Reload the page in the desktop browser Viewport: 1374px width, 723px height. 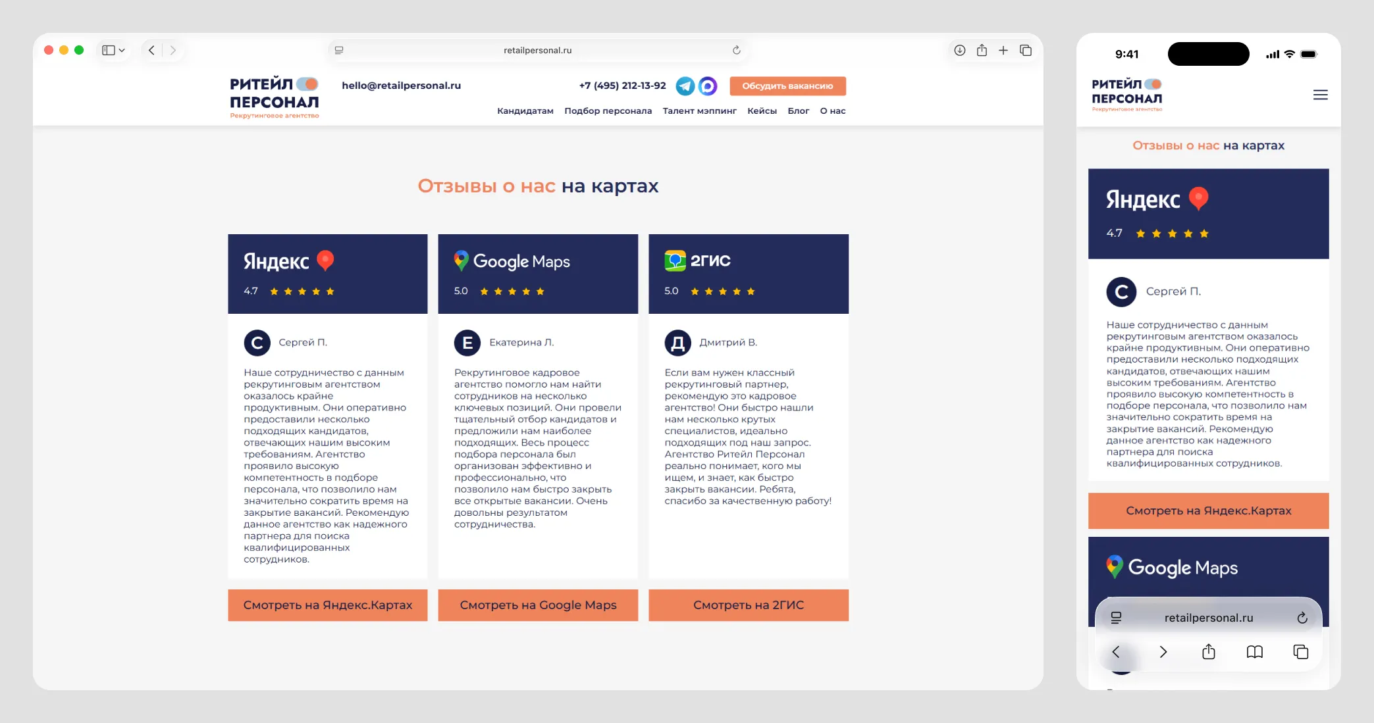(x=736, y=50)
